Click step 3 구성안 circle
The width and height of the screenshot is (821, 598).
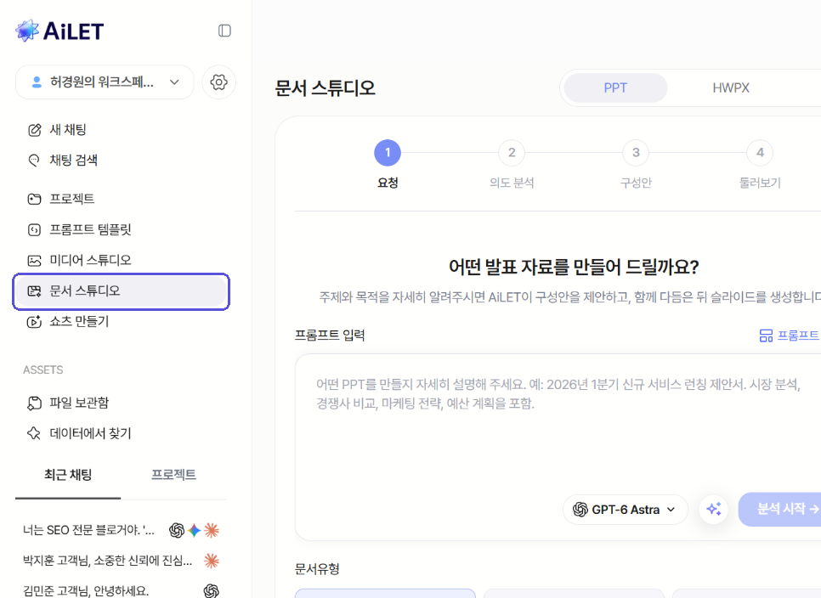pos(636,153)
